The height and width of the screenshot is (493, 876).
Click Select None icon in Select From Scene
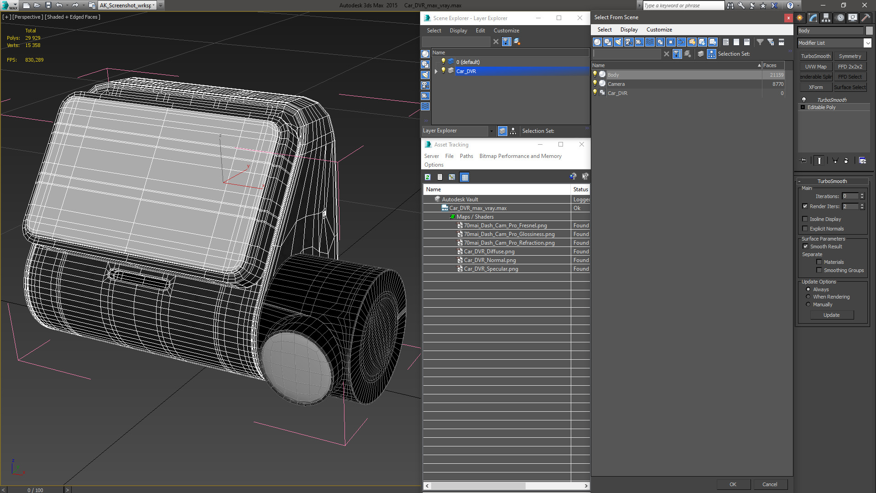click(x=736, y=42)
